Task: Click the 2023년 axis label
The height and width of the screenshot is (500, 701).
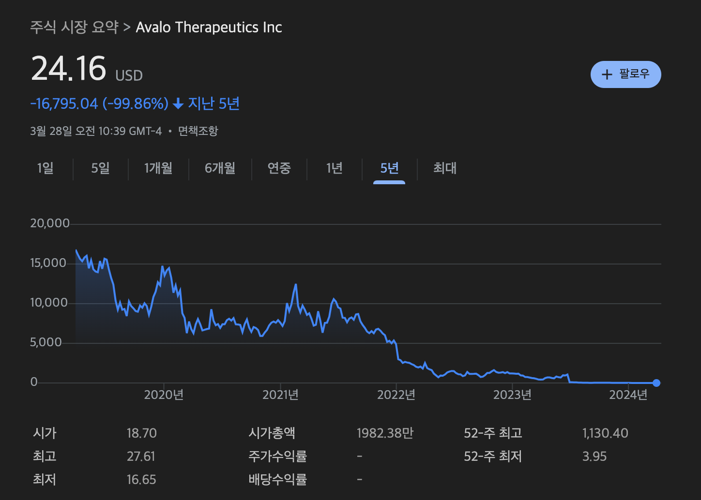Action: coord(512,395)
